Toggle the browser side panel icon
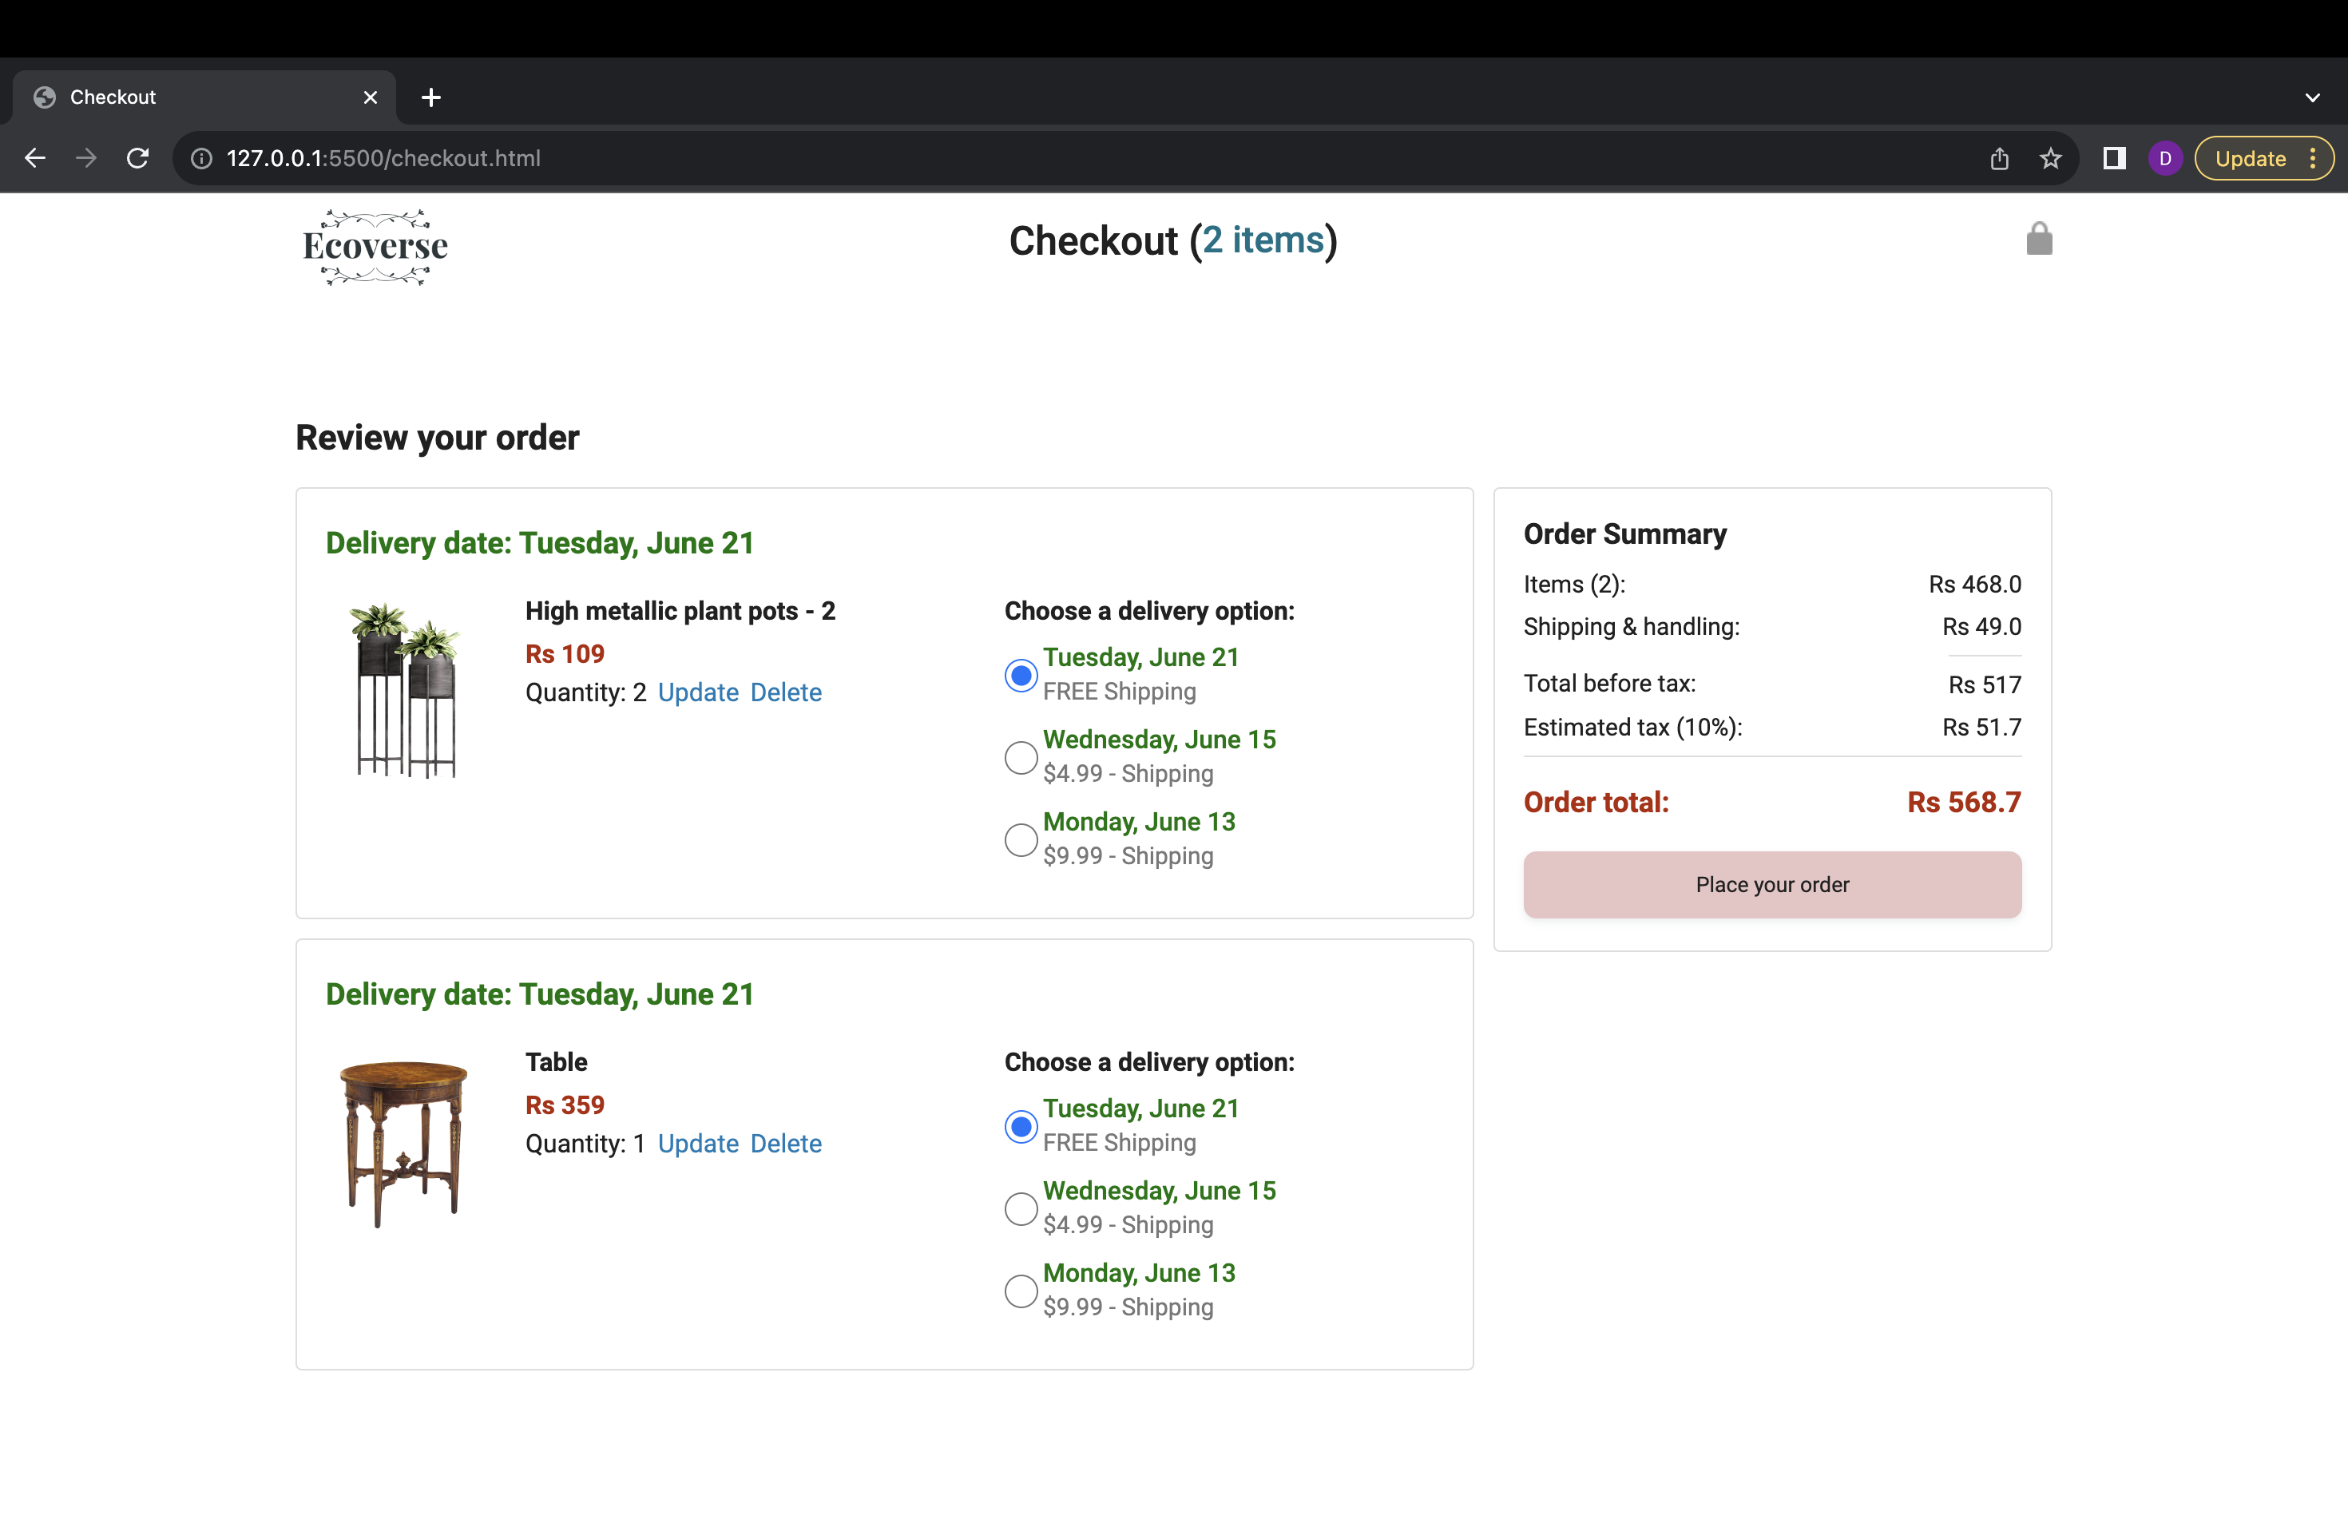Image resolution: width=2348 pixels, height=1527 pixels. tap(2113, 158)
